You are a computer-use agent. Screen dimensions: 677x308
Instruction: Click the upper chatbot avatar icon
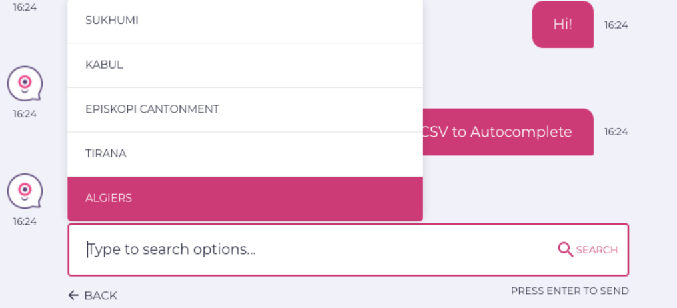pyautogui.click(x=25, y=84)
